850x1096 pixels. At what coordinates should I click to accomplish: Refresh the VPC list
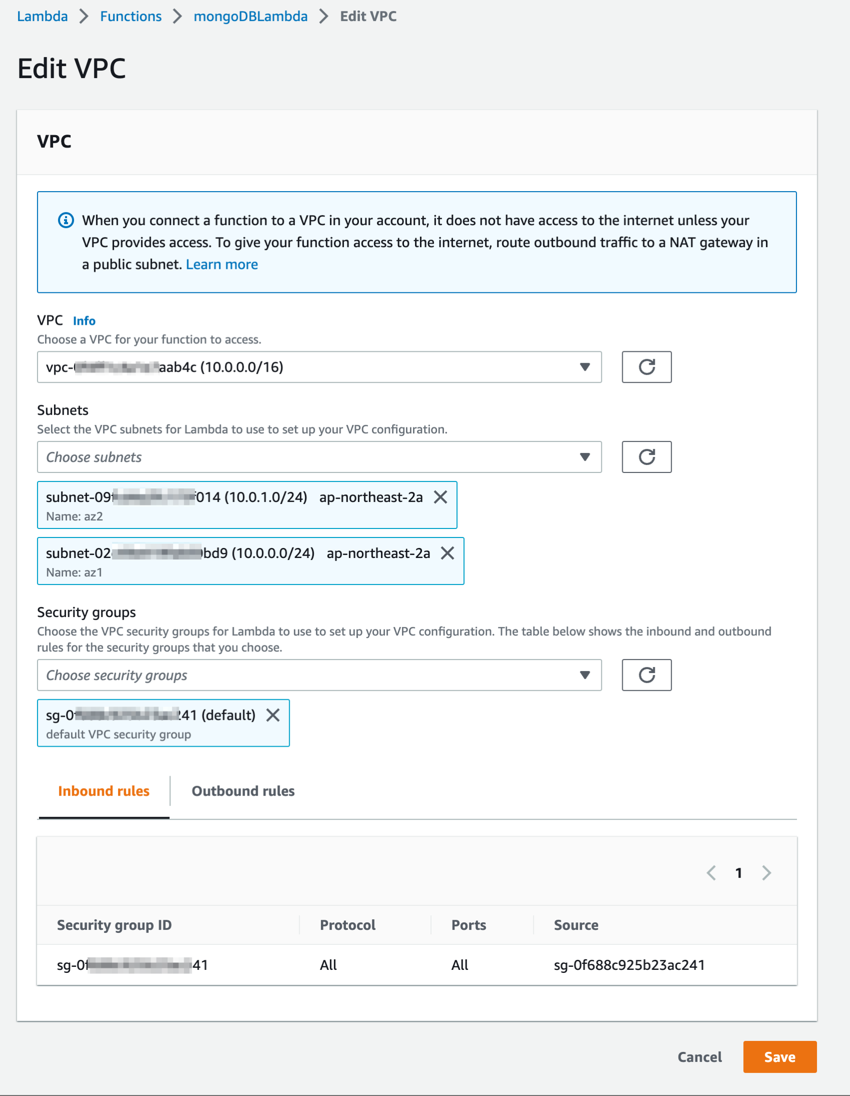click(647, 367)
